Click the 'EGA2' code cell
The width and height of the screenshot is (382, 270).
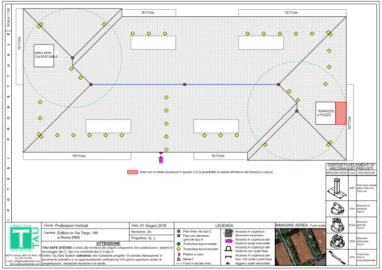tap(352, 225)
